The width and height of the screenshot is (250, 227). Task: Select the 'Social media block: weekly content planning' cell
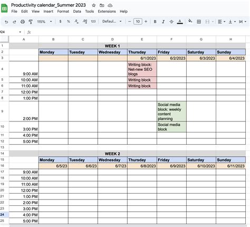coord(171,111)
